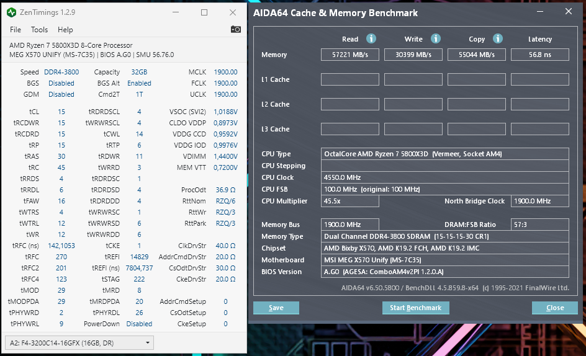
Task: Click the Motherboard field MSI MEG X570 Unify
Action: tap(444, 260)
